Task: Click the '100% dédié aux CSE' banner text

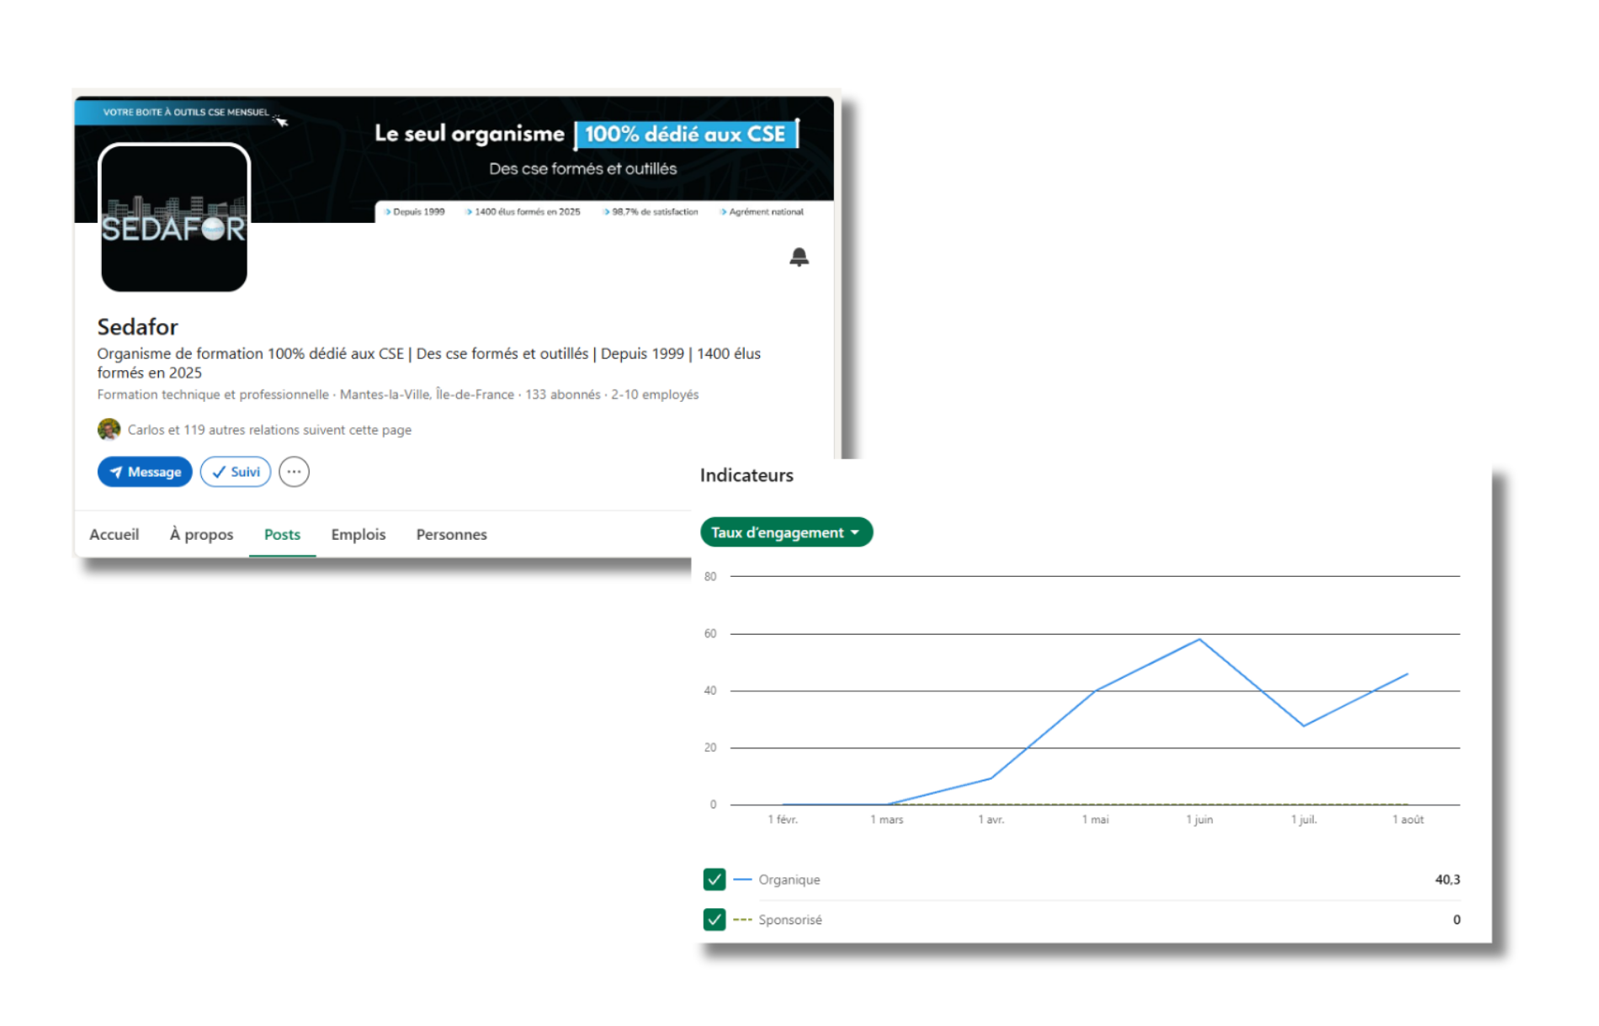Action: coord(685,135)
